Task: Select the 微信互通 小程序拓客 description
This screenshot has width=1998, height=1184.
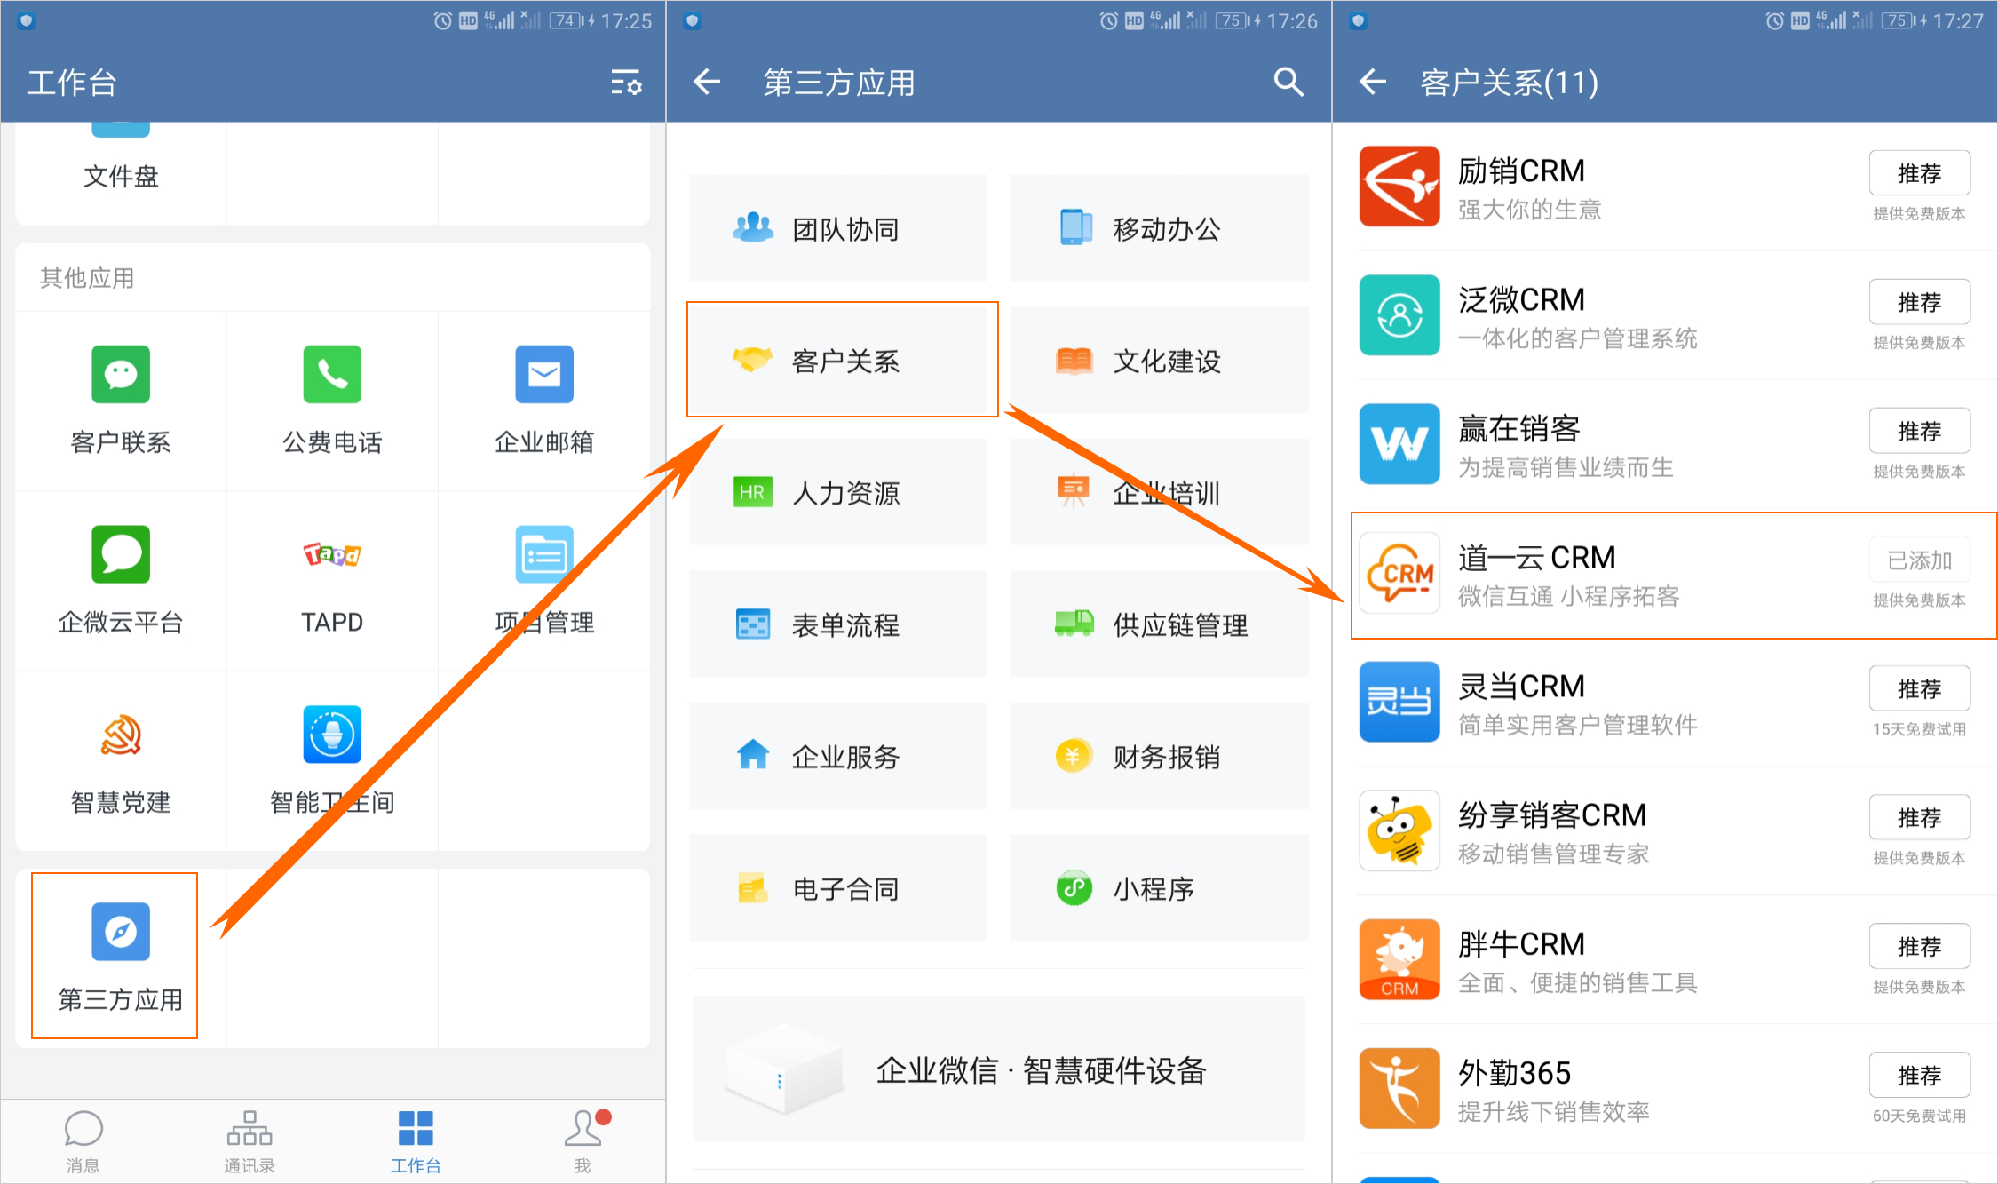Action: [x=1568, y=596]
